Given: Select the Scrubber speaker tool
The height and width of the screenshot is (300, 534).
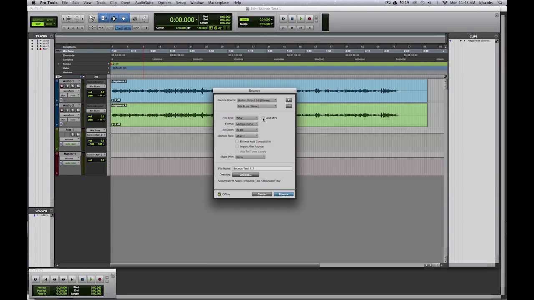Looking at the screenshot, I should pos(135,18).
